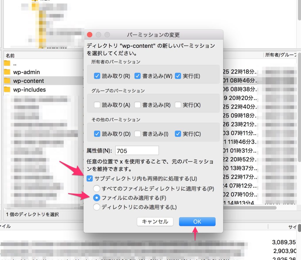The width and height of the screenshot is (301, 260).
Task: Enable group 読み取り(A) permission checkbox
Action: pos(97,105)
